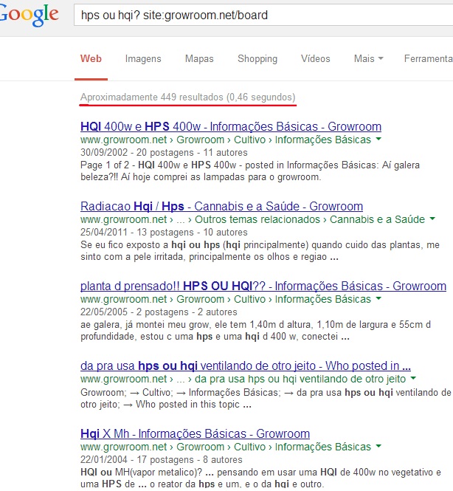The width and height of the screenshot is (453, 491).
Task: Open 'HQI 400w e HPS 400w' result
Action: (231, 126)
